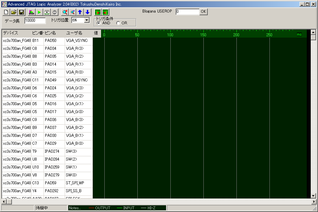Click the zoom in magnifier icon
This screenshot has height=212, width=318.
tap(65, 12)
